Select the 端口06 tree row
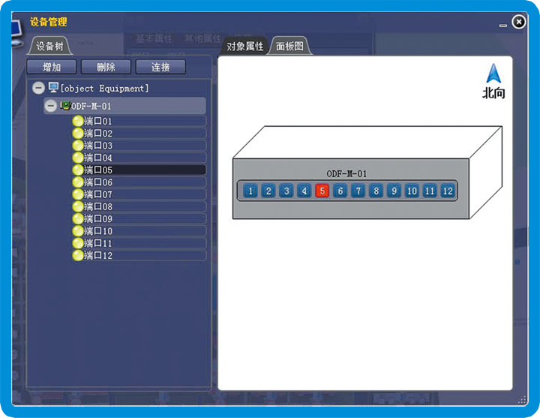540x418 pixels. tap(139, 182)
